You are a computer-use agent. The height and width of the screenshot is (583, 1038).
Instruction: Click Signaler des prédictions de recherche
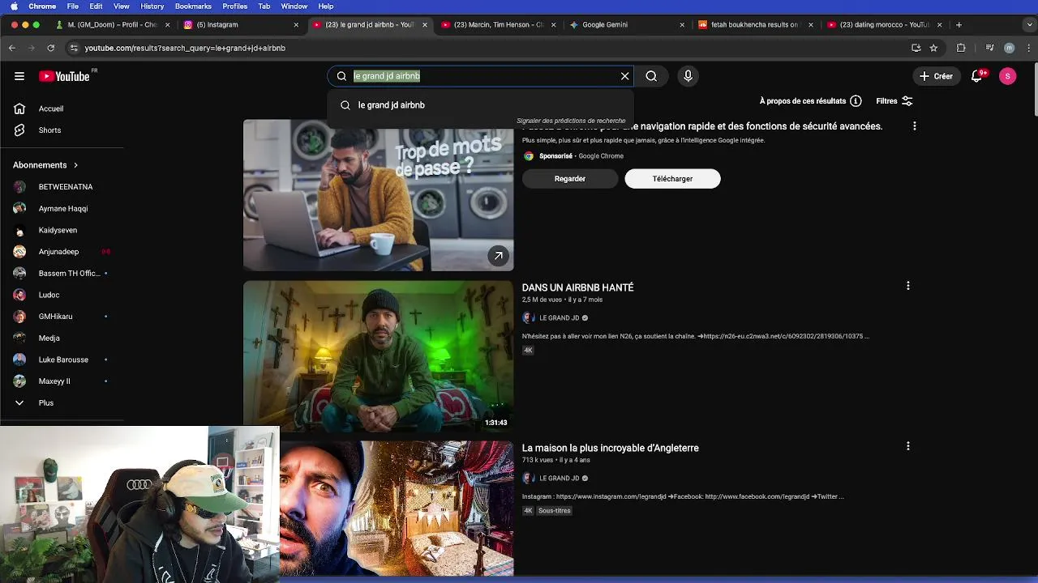pyautogui.click(x=571, y=121)
